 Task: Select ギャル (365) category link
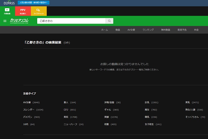(x=112, y=110)
